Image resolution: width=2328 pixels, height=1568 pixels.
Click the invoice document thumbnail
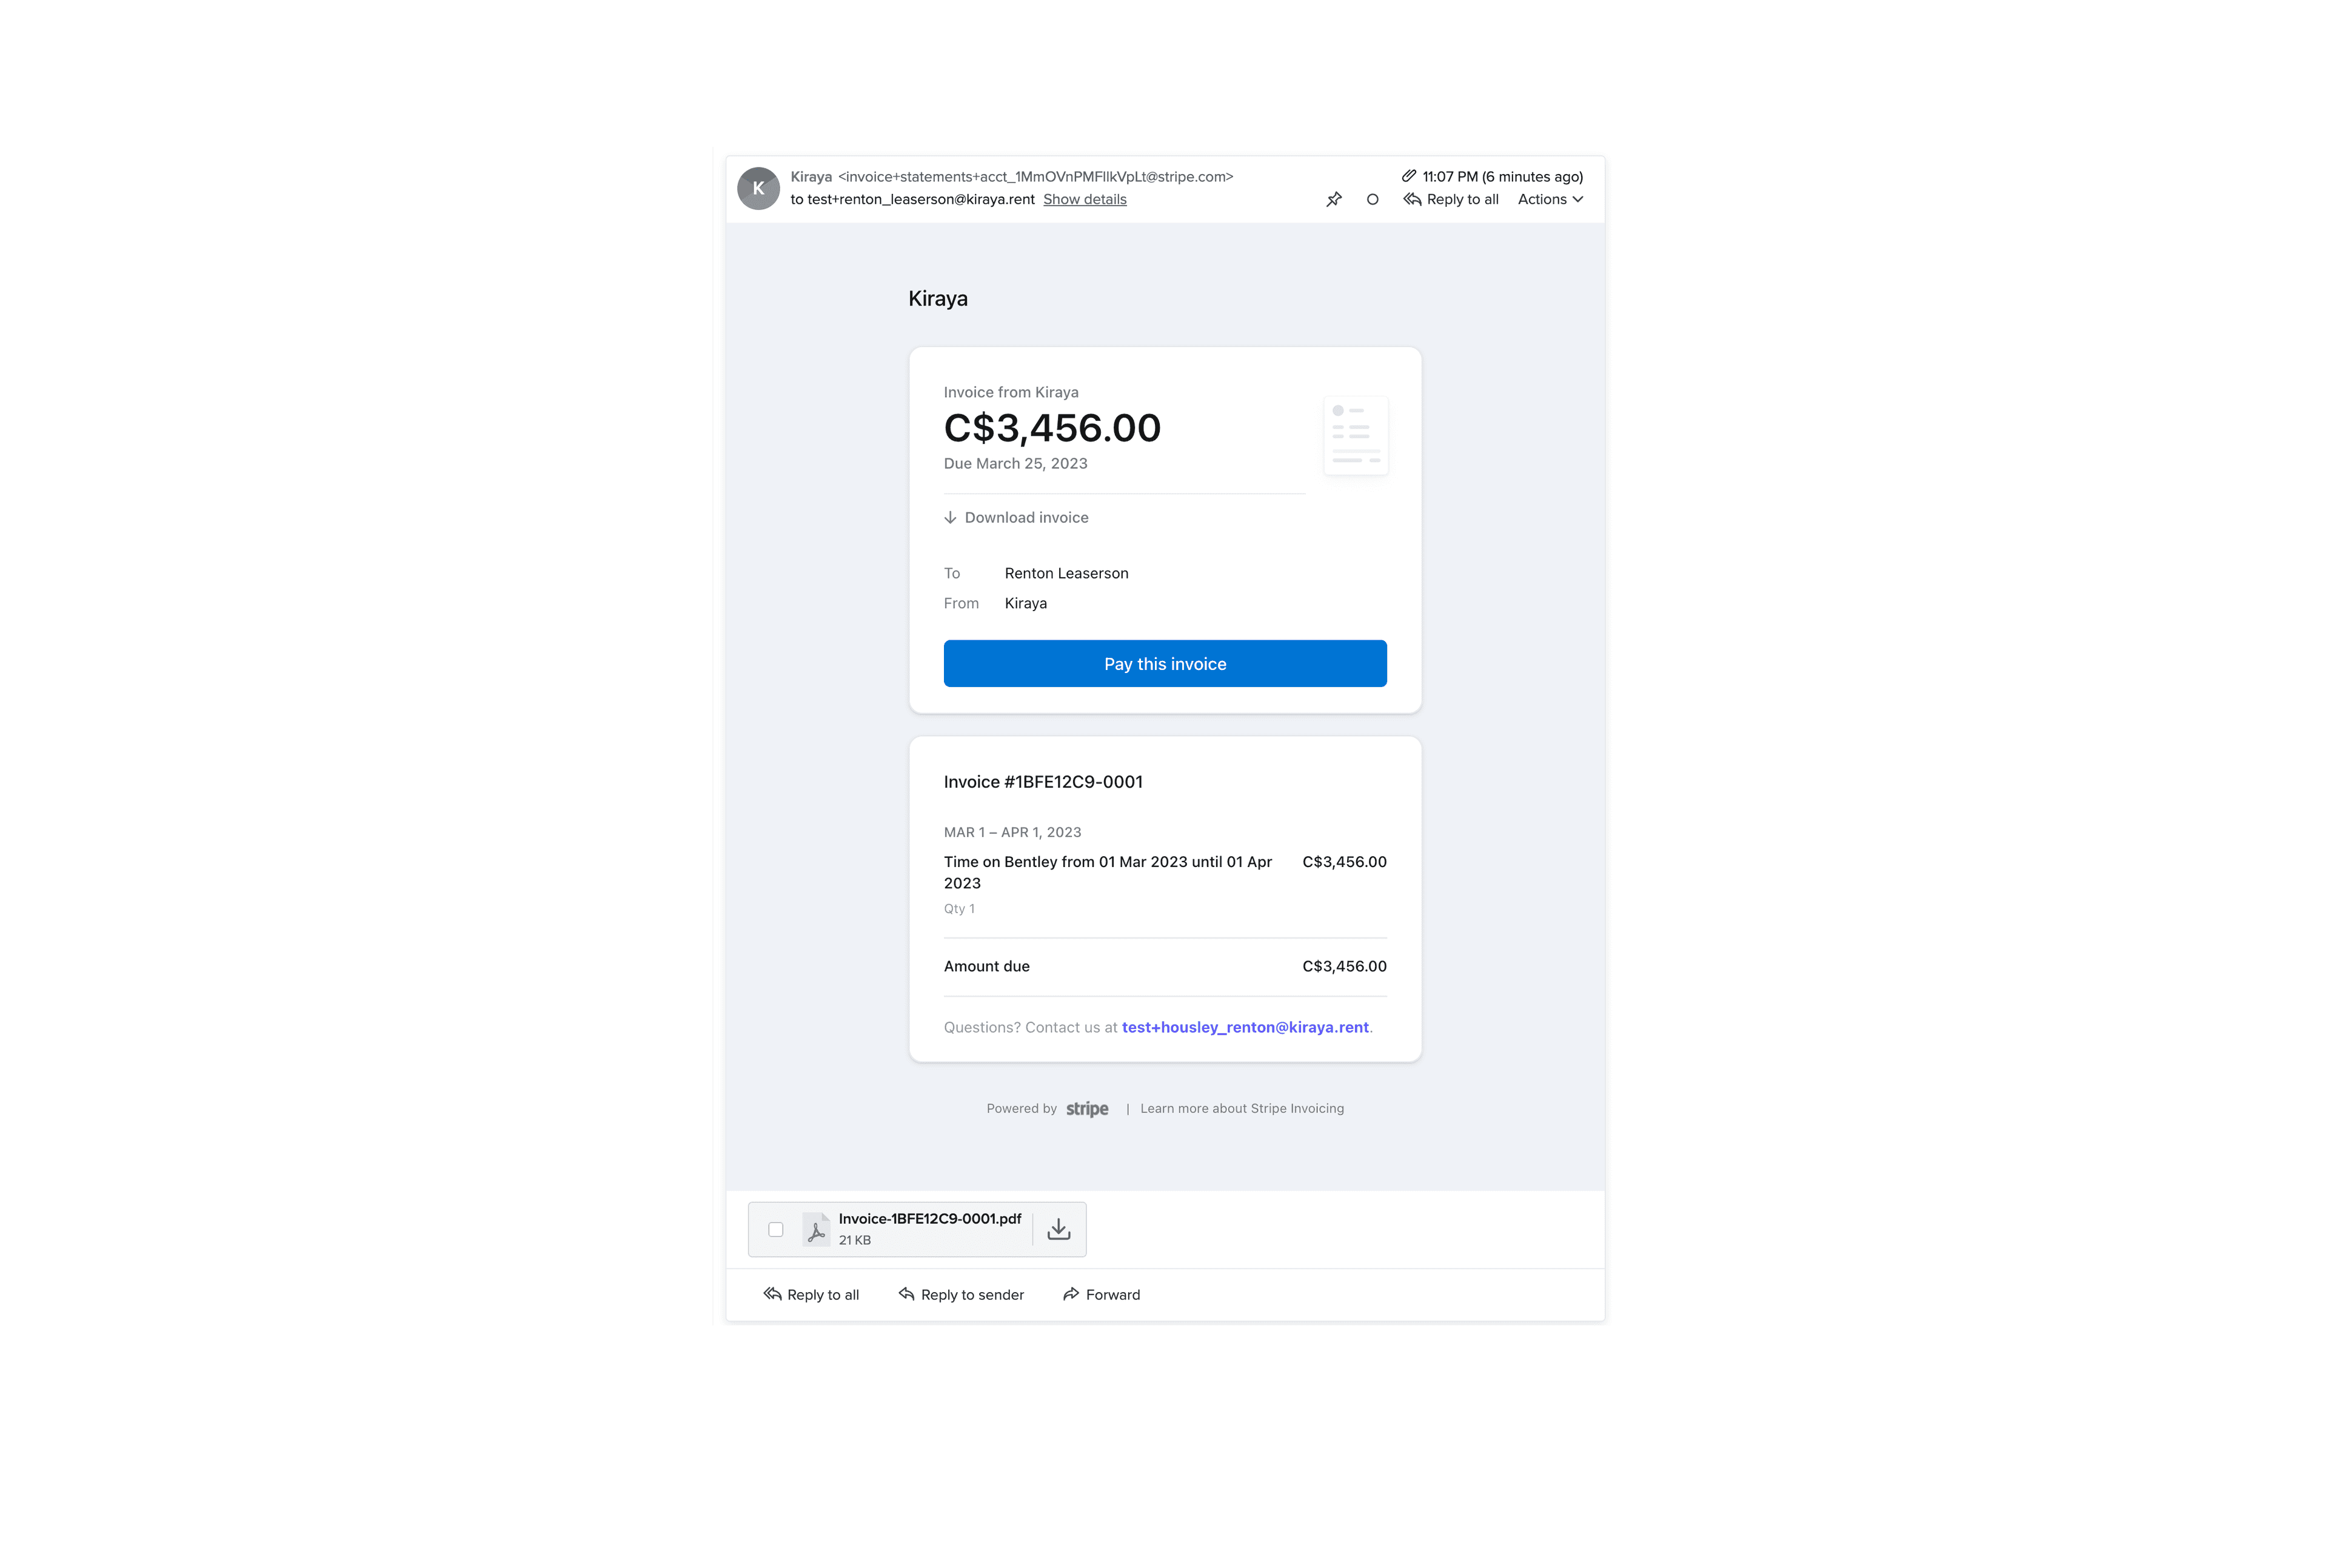[x=1356, y=435]
